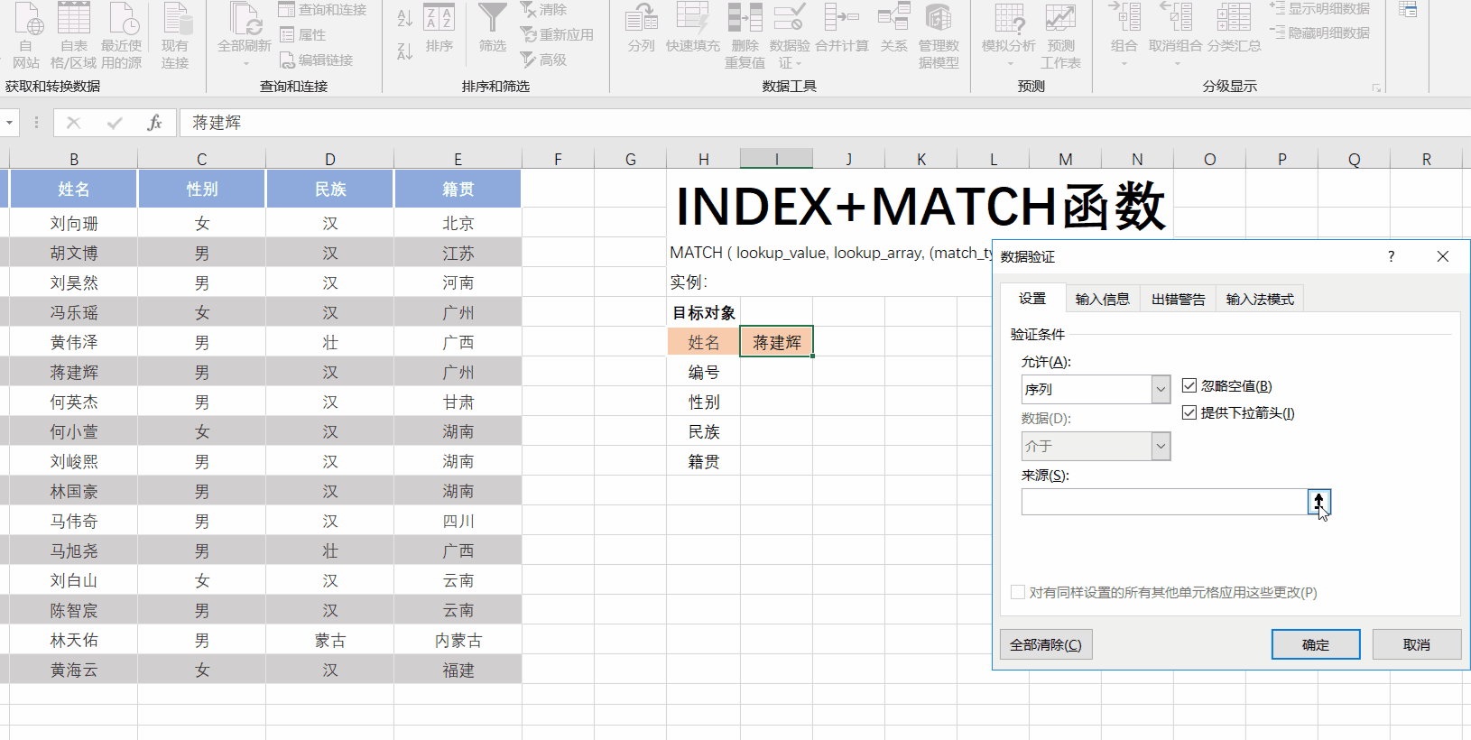Cancel the formula bar entry with X
The image size is (1471, 740).
74,123
